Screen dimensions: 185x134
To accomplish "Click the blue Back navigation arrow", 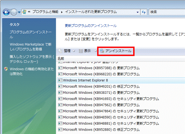I will click(6, 12).
